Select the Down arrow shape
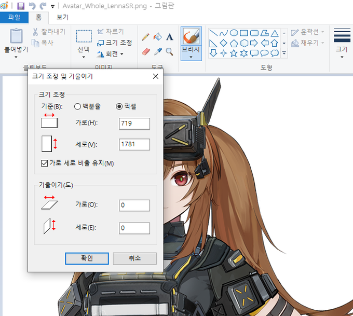The height and width of the screenshot is (316, 353). pos(213,53)
